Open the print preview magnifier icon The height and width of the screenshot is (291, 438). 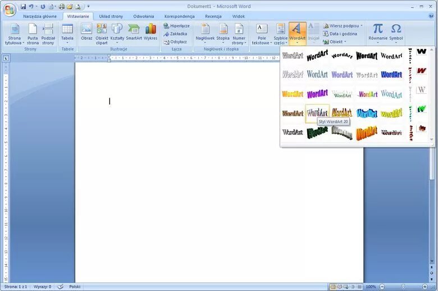[x=78, y=6]
